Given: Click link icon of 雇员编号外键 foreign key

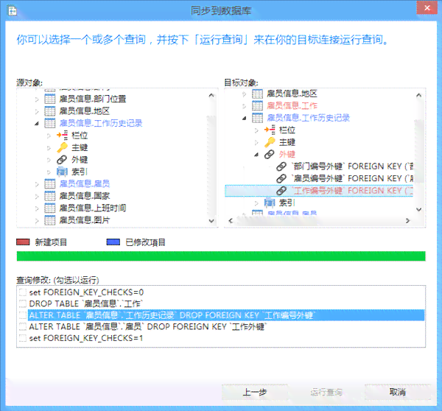Looking at the screenshot, I should point(281,178).
